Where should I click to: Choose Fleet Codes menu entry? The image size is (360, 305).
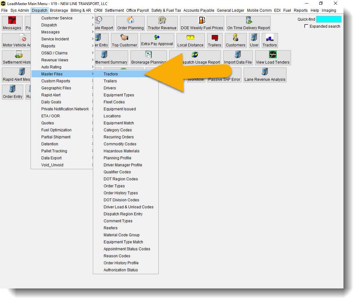click(126, 102)
